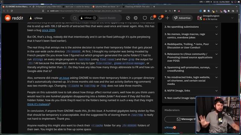Open the u/Kruug moderator profile
The image size is (241, 135).
point(169,127)
